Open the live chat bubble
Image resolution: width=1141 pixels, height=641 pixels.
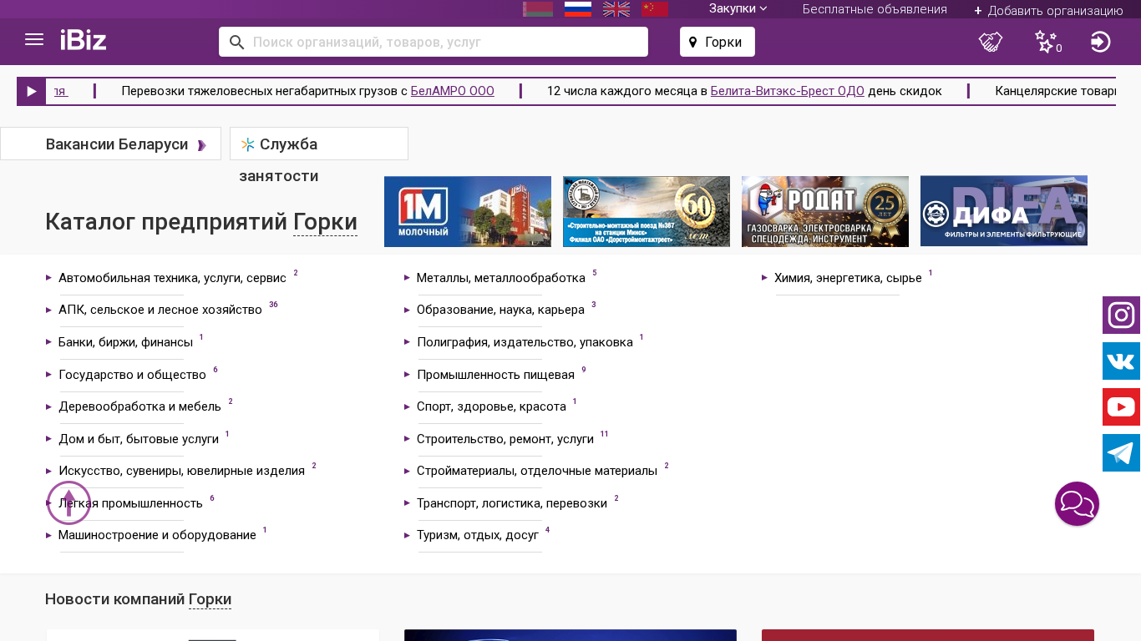pos(1077,504)
